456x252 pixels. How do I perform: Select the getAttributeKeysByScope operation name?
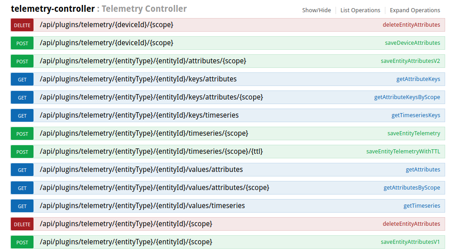(x=407, y=97)
